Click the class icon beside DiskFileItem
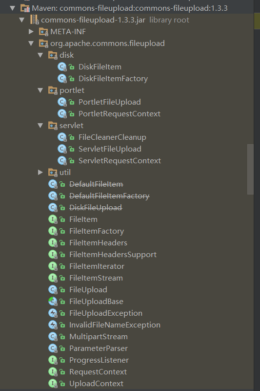260x391 pixels. [x=62, y=67]
